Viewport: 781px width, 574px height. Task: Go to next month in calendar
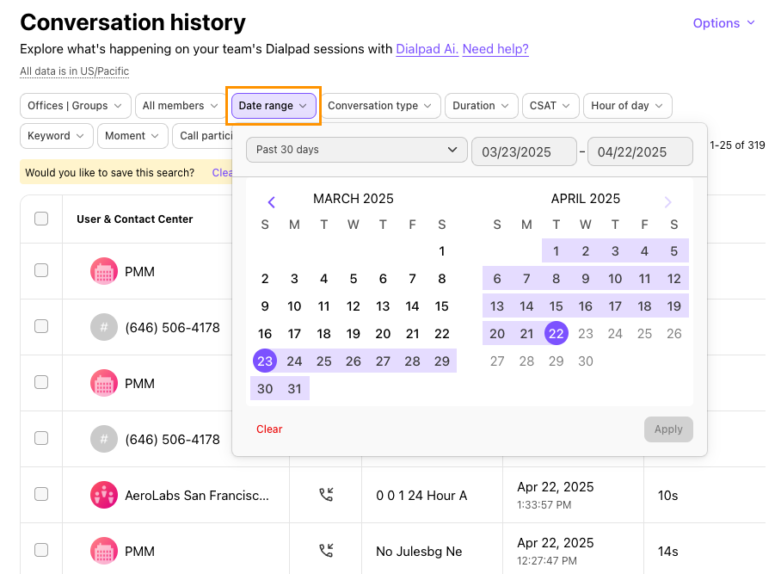click(x=668, y=201)
